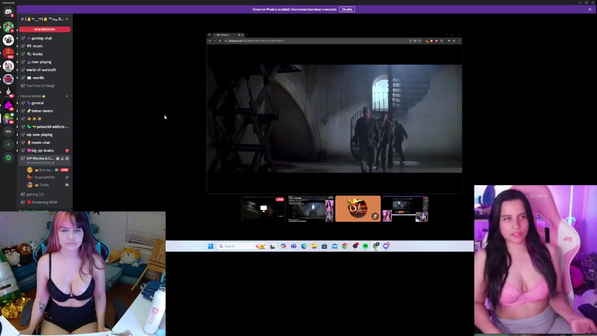Open the film-camera server icon

pyautogui.click(x=8, y=40)
